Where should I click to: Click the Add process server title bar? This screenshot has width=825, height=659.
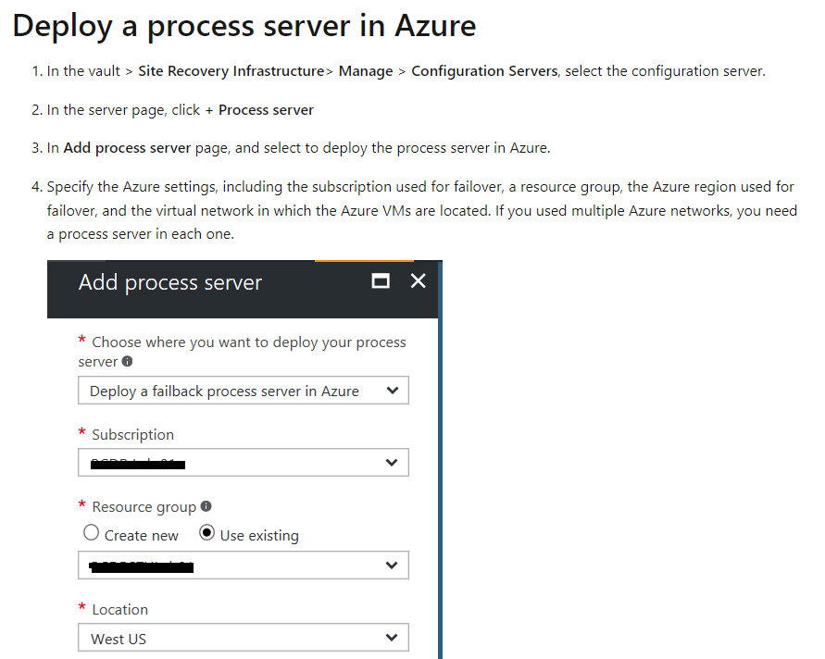pyautogui.click(x=170, y=282)
